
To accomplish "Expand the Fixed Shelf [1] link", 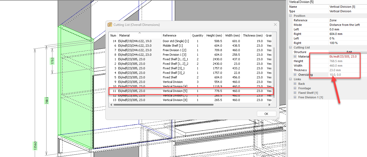I will pyautogui.click(x=295, y=93).
